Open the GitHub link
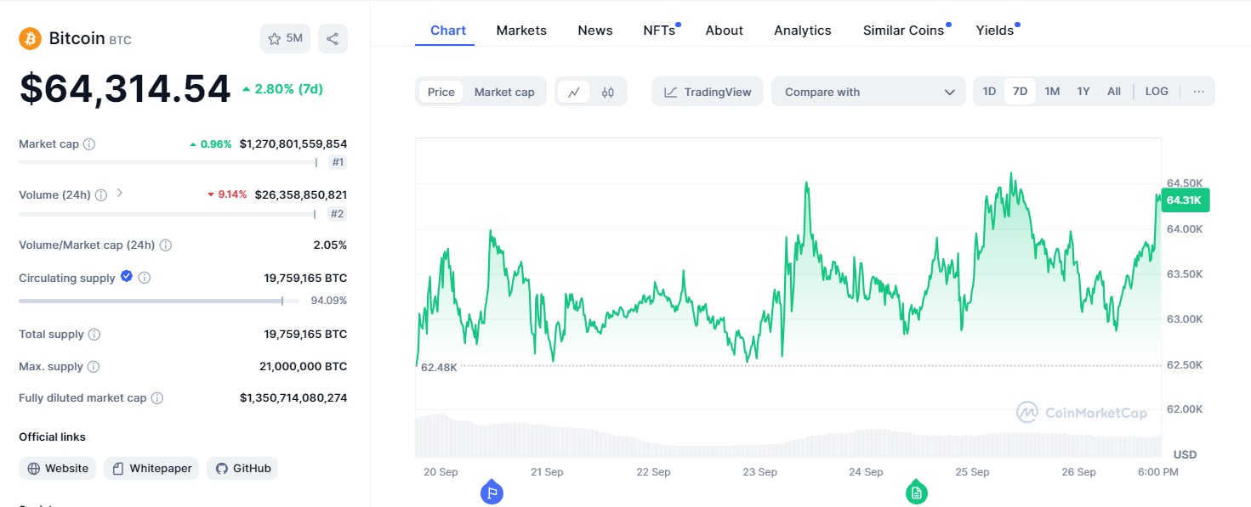This screenshot has height=507, width=1251. pyautogui.click(x=242, y=469)
